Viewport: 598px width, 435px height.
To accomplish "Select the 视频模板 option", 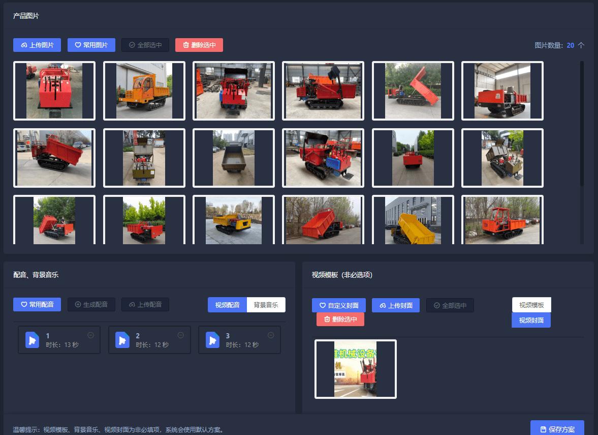I will pos(531,305).
